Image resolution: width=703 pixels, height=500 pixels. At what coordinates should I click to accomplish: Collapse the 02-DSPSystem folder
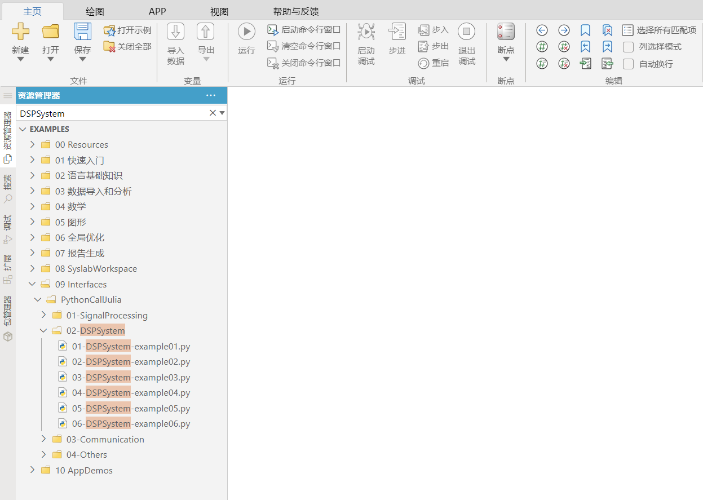(x=43, y=331)
